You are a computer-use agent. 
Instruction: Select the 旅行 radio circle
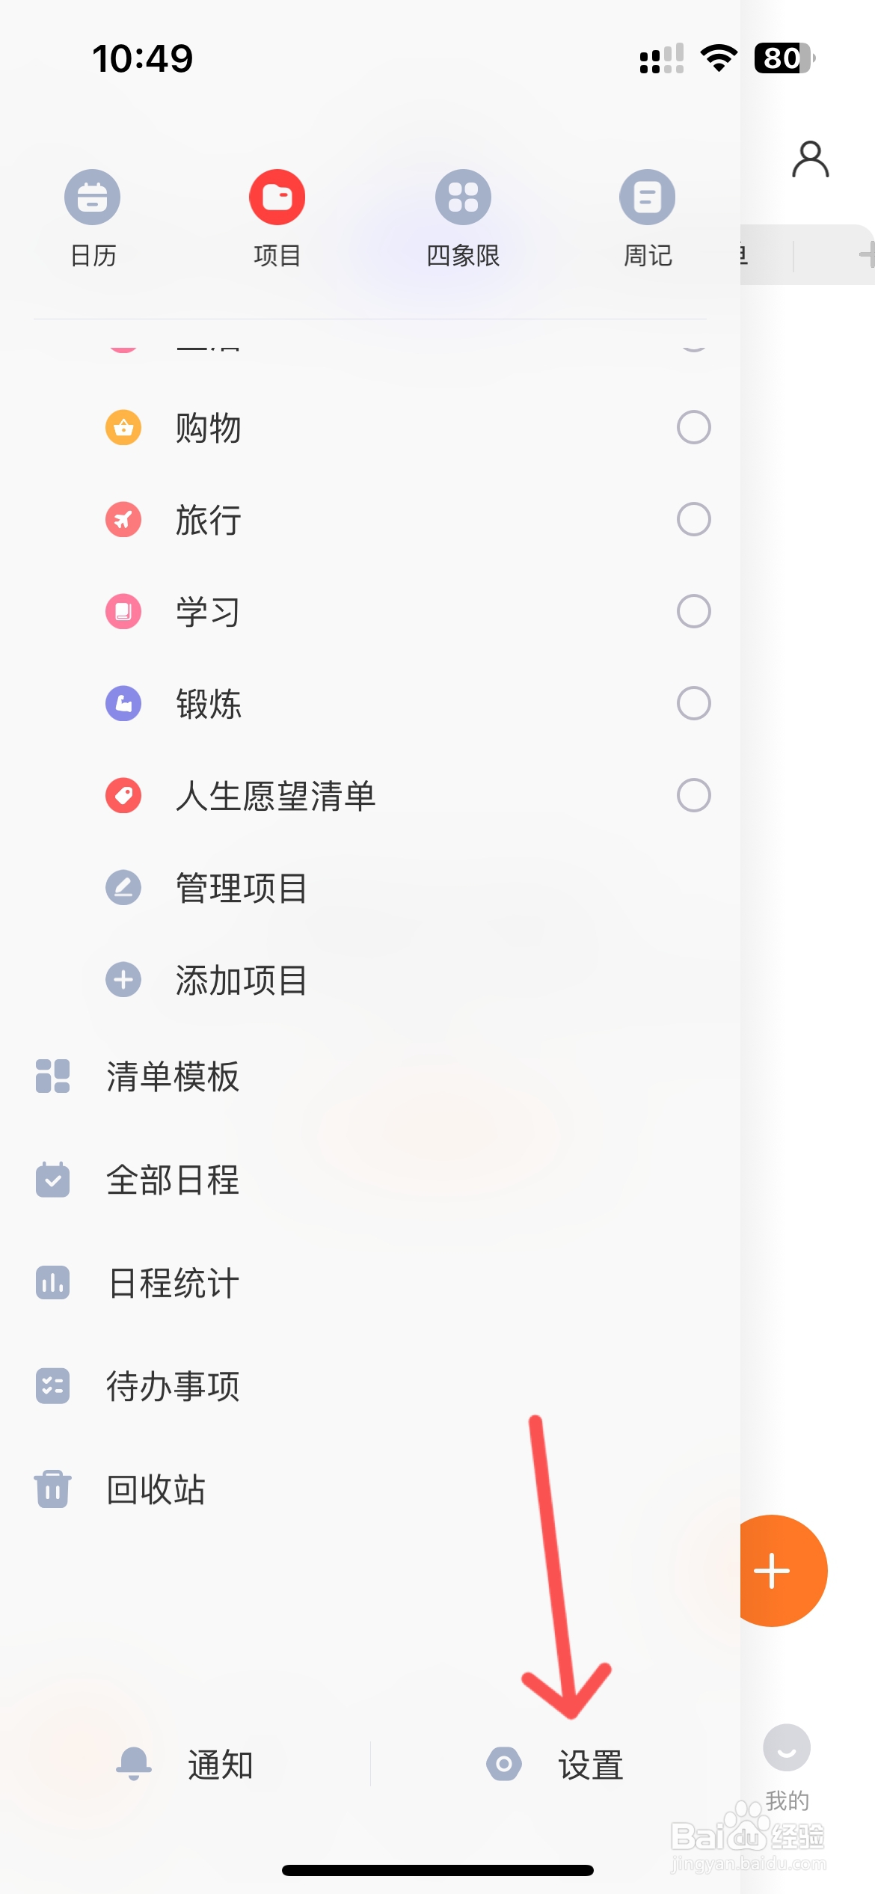coord(693,519)
